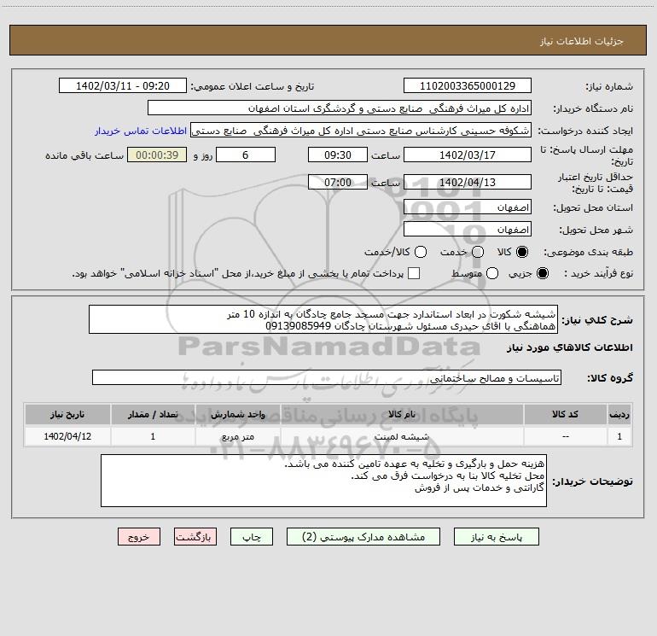Image resolution: width=657 pixels, height=636 pixels.
Task: Click the تاریخ نیاز column header
Action: pos(67,414)
